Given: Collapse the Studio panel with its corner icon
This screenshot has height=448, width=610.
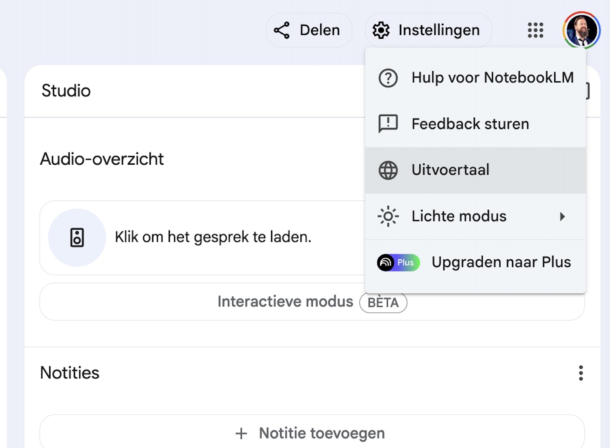Looking at the screenshot, I should pyautogui.click(x=588, y=91).
